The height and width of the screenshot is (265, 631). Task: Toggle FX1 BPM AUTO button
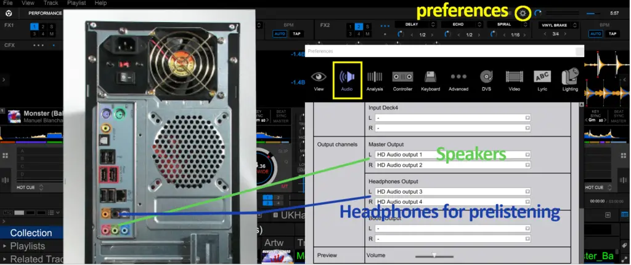(280, 34)
